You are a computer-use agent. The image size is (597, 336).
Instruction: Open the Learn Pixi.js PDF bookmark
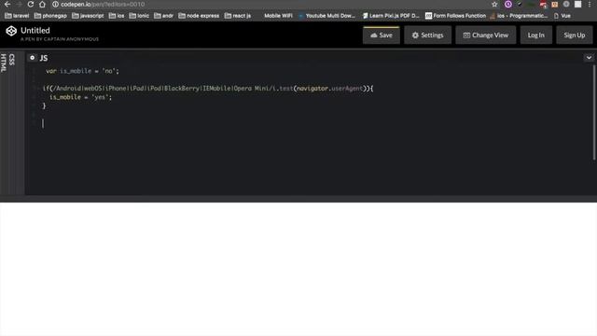tap(391, 16)
